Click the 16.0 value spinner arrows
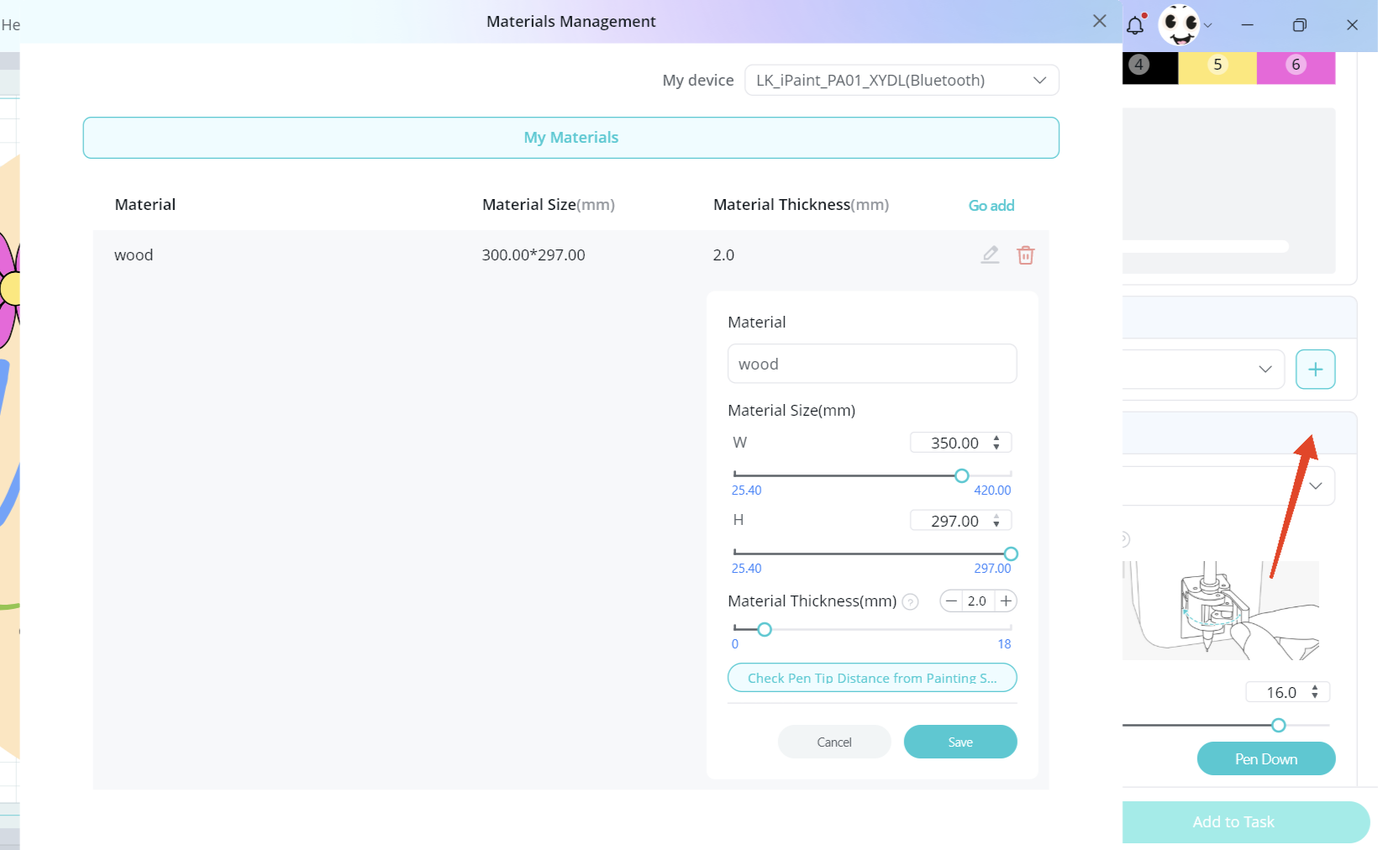Viewport: 1378px width, 850px height. click(x=1315, y=692)
